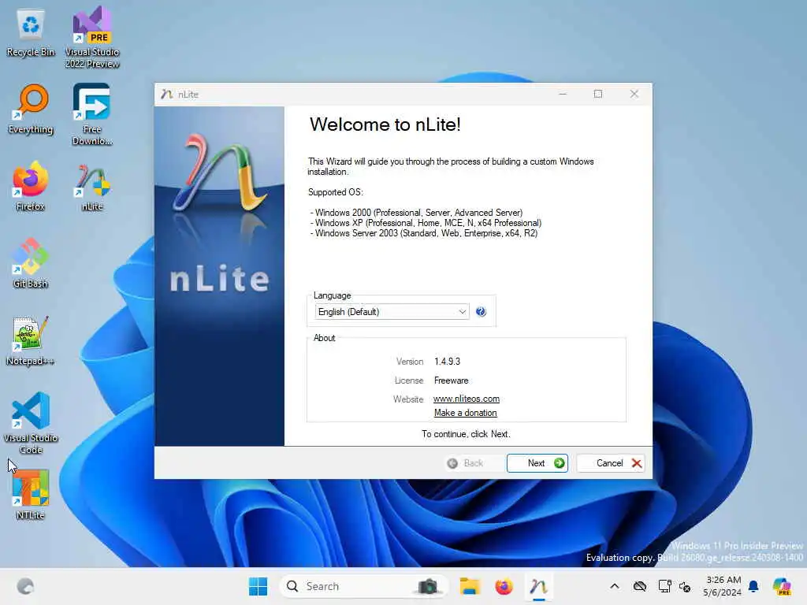The height and width of the screenshot is (605, 807).
Task: Open the clock and date flyout
Action: (723, 586)
